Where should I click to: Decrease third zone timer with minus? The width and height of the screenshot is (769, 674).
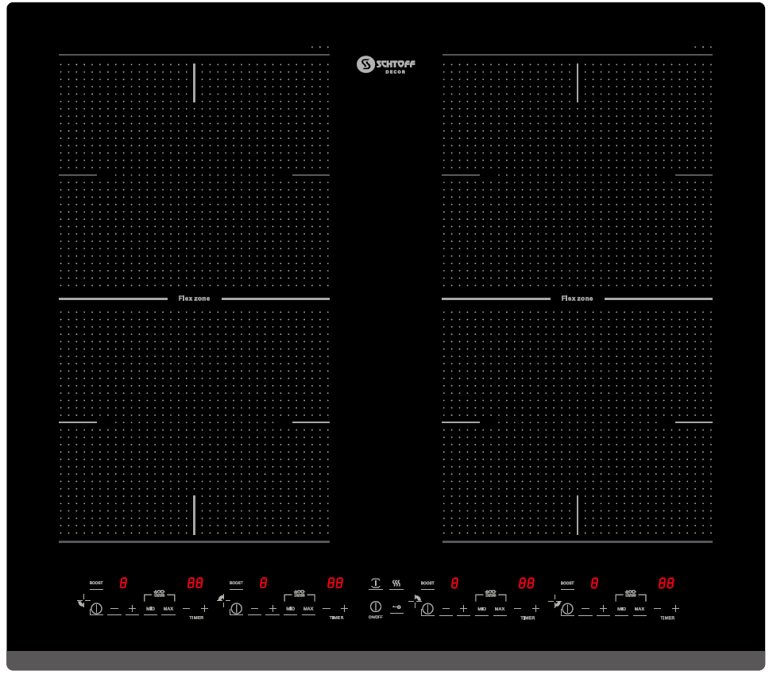[x=517, y=608]
